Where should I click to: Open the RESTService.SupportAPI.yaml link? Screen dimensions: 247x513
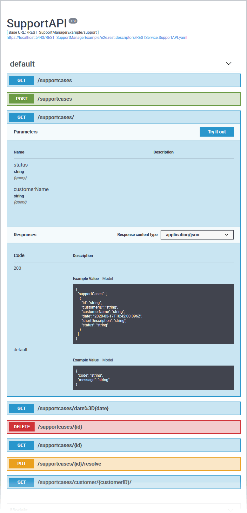97,38
